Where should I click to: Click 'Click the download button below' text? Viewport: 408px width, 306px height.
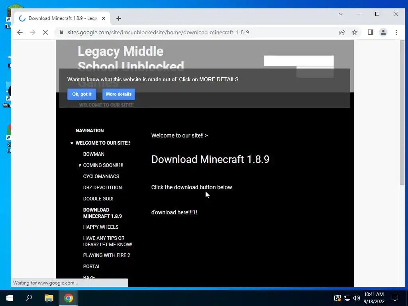(x=192, y=187)
